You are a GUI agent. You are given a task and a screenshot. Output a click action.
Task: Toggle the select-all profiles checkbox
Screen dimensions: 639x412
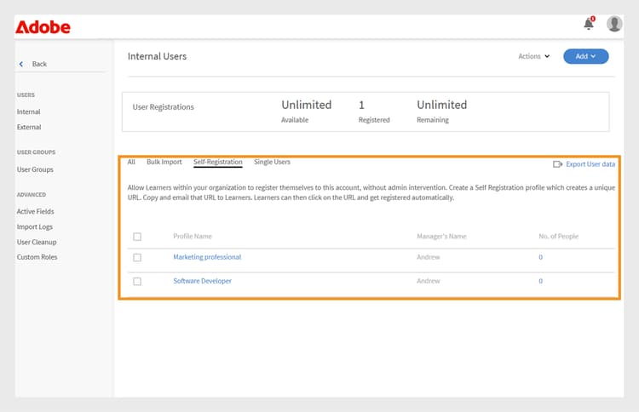click(137, 237)
